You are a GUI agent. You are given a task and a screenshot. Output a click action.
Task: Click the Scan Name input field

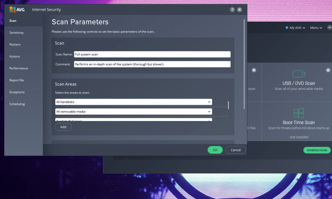pyautogui.click(x=152, y=54)
